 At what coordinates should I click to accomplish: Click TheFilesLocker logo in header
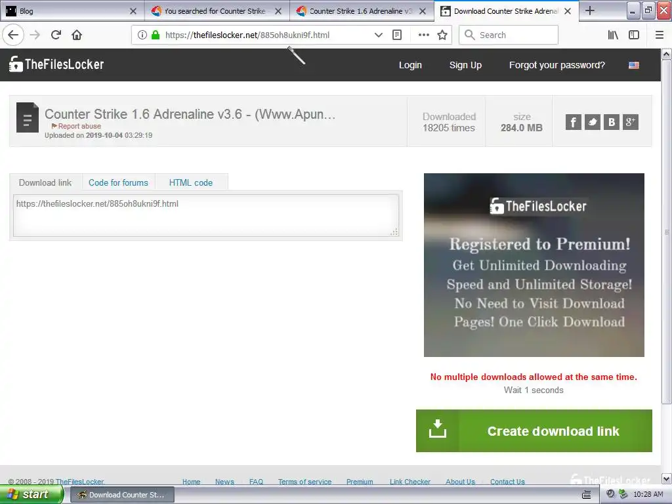pos(56,64)
